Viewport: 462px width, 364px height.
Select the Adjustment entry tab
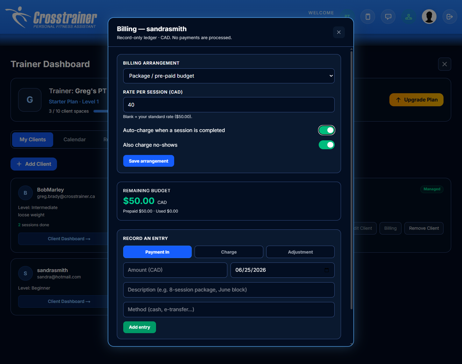(x=300, y=252)
